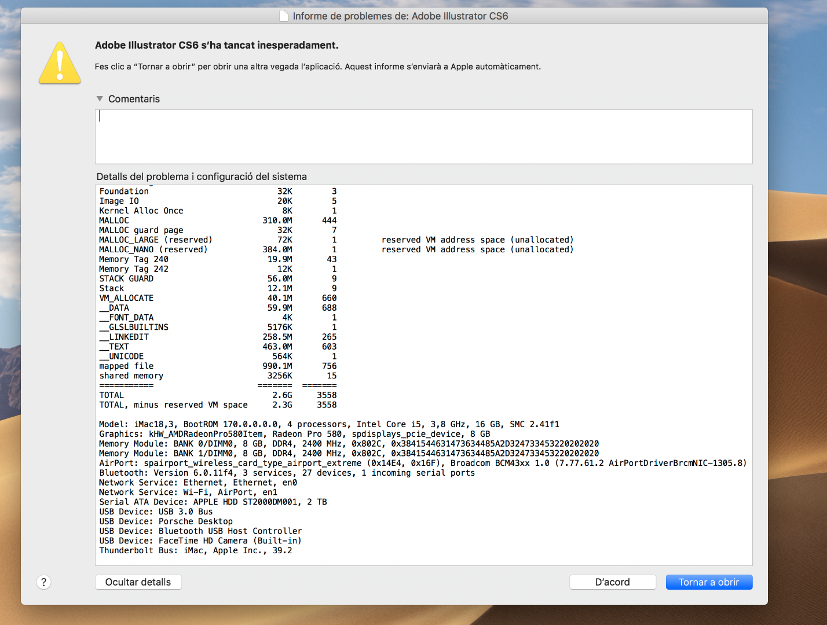Click the document icon in title bar
The height and width of the screenshot is (625, 827).
coord(284,16)
